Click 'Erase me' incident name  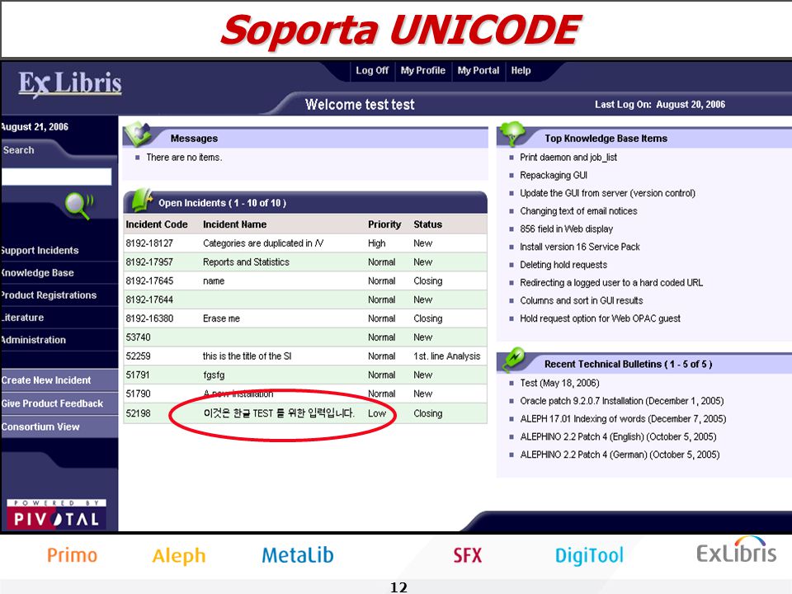(221, 318)
